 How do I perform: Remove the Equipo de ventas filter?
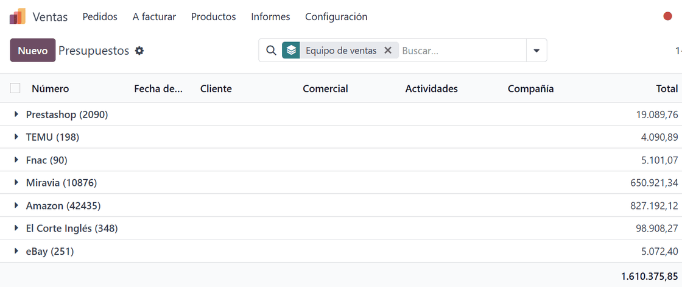pos(388,51)
